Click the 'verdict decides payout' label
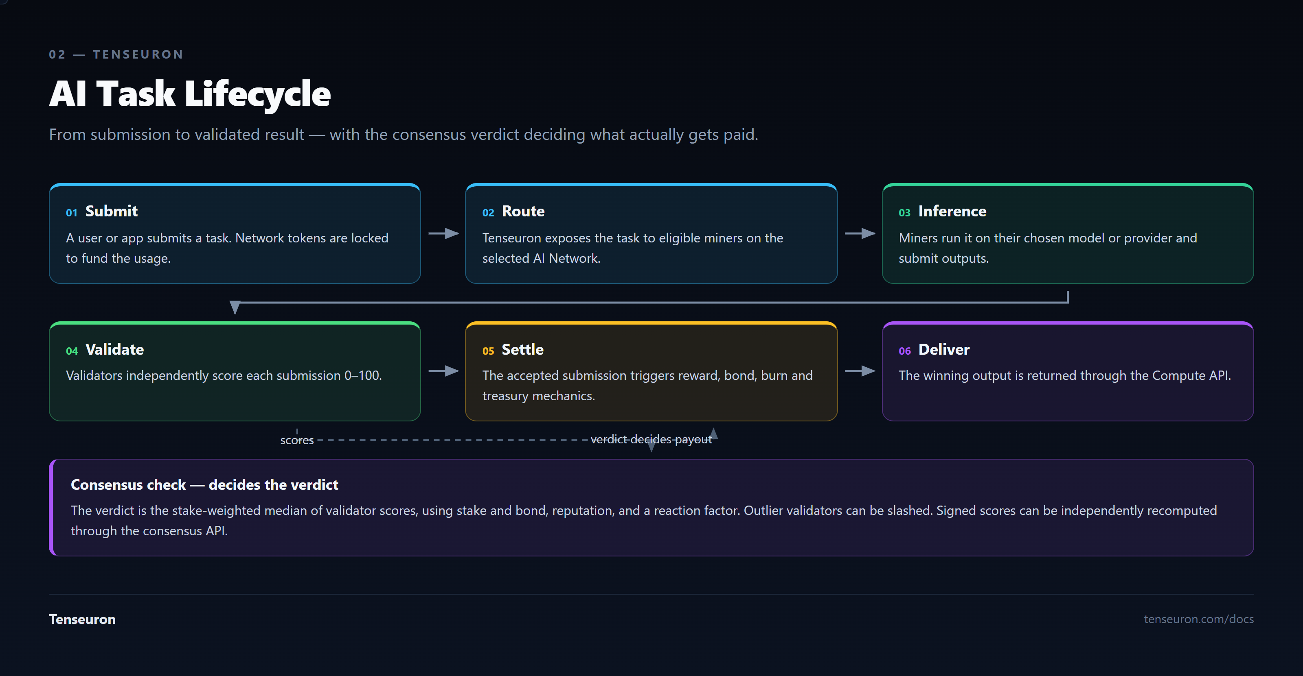Viewport: 1303px width, 676px height. pyautogui.click(x=651, y=440)
